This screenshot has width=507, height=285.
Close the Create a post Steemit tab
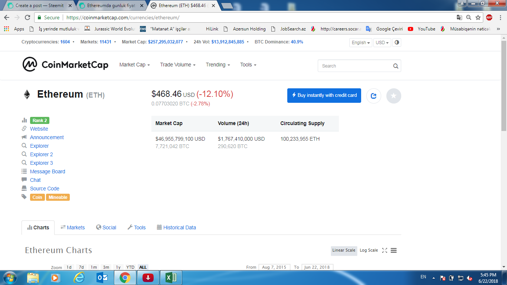pos(70,6)
